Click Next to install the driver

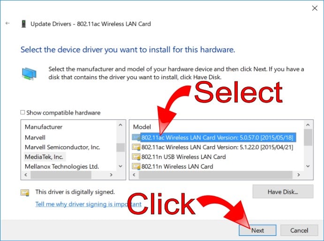click(x=257, y=230)
